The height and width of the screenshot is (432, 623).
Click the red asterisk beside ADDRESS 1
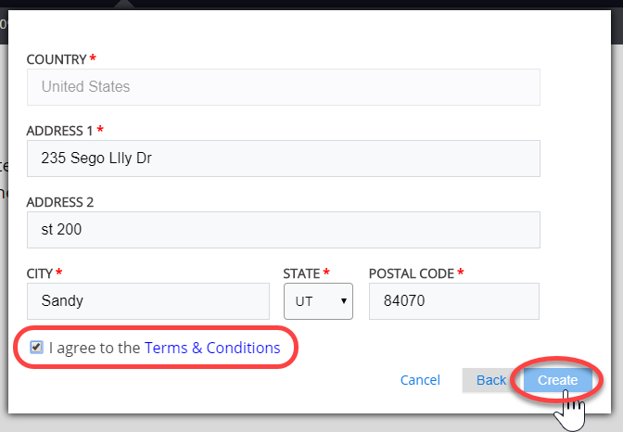[100, 129]
